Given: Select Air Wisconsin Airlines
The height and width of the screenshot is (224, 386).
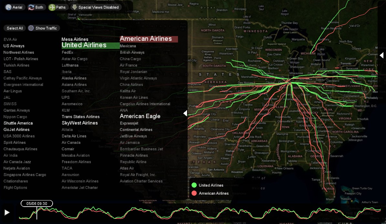Looking at the screenshot, I should tap(80, 181).
